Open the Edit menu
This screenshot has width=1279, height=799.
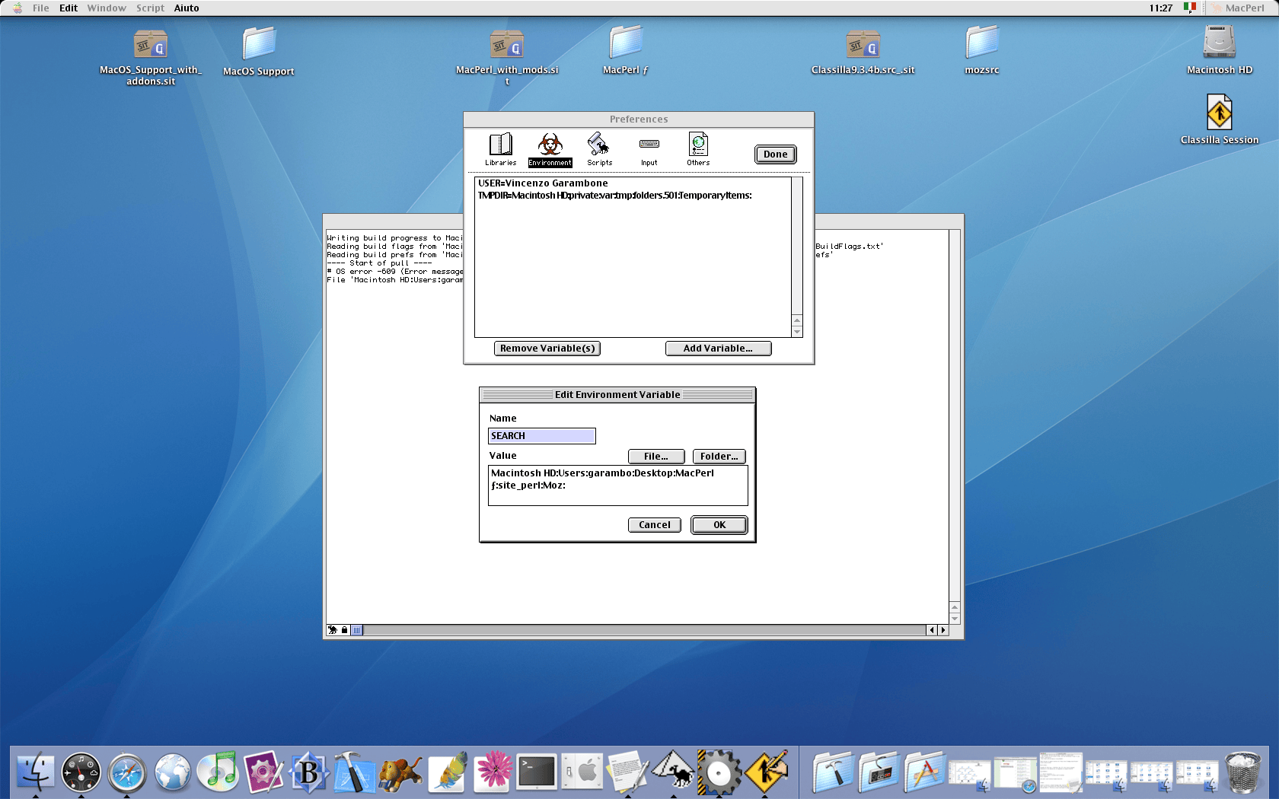coord(69,8)
